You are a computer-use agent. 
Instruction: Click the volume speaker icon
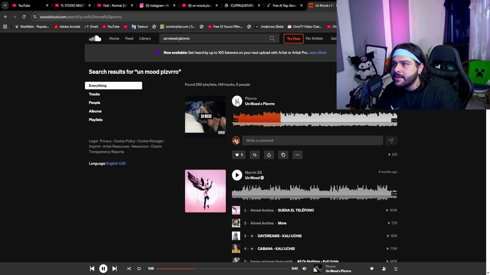(x=304, y=269)
